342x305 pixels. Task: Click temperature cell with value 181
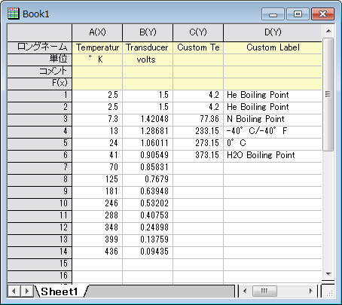pos(97,192)
